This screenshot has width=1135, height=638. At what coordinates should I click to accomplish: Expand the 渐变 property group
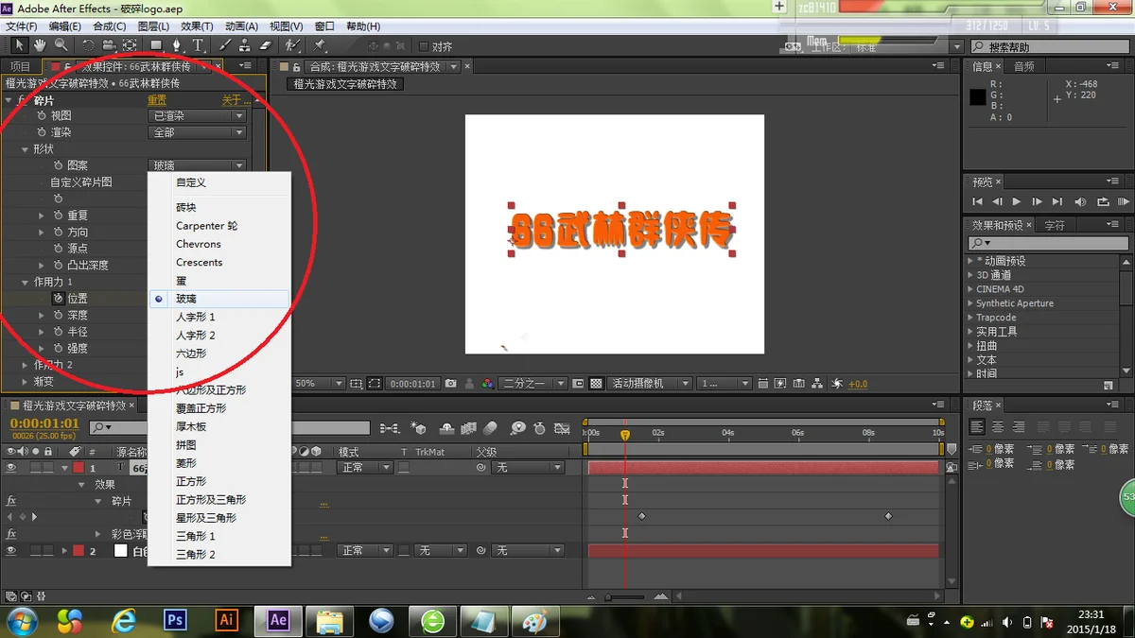(26, 382)
